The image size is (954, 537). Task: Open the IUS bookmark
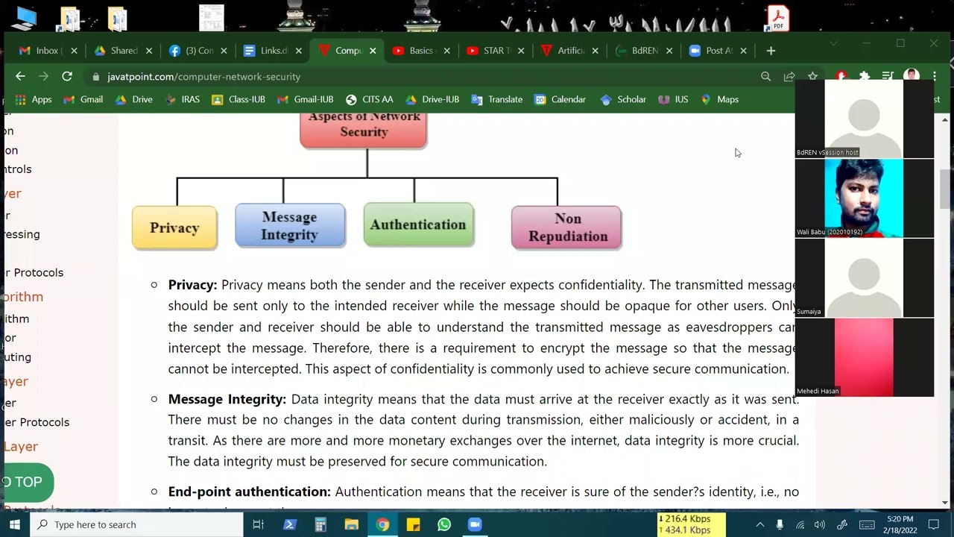click(x=672, y=99)
